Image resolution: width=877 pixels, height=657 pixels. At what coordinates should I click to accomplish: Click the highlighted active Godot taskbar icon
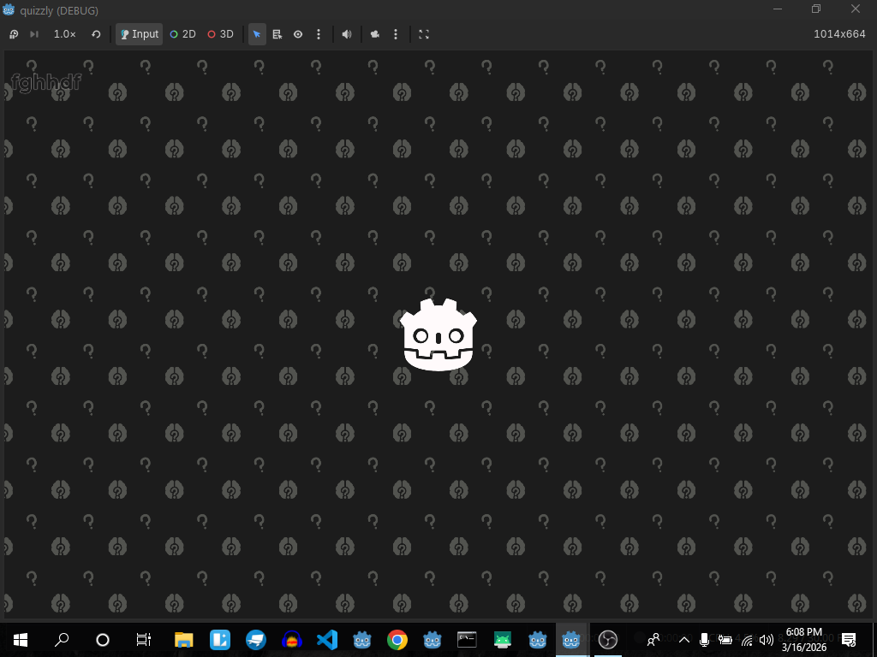[x=571, y=640]
